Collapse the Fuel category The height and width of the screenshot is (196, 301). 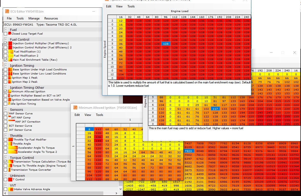point(6,29)
